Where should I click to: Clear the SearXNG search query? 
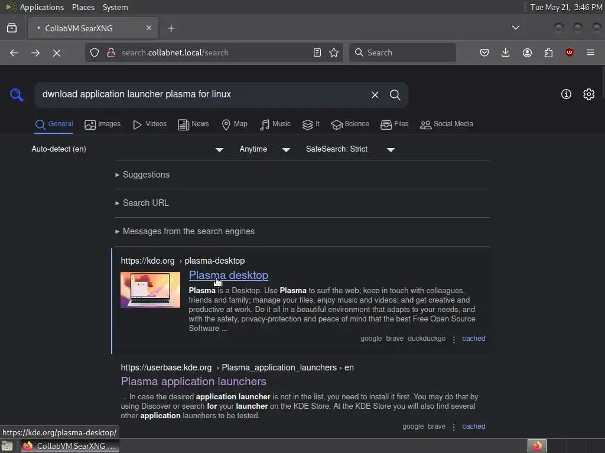[x=375, y=95]
